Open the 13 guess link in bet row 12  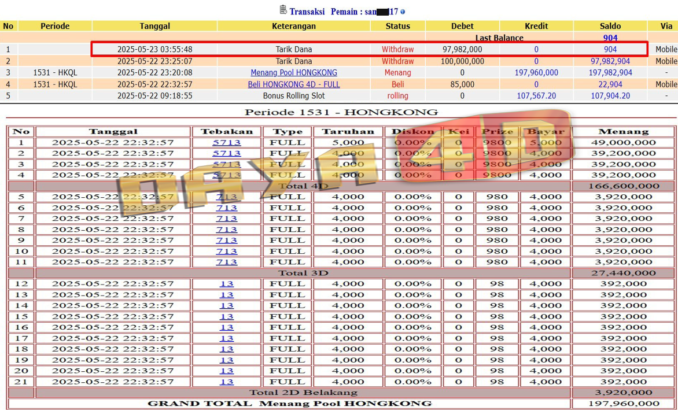(x=227, y=284)
